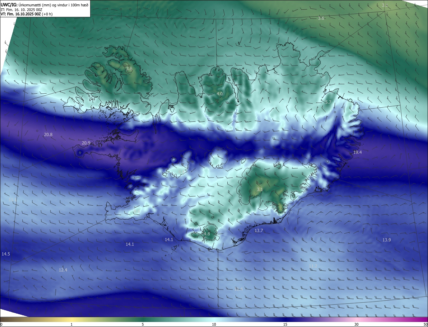Click the 4.0 value in north Iceland
The image size is (428, 327).
(220, 94)
